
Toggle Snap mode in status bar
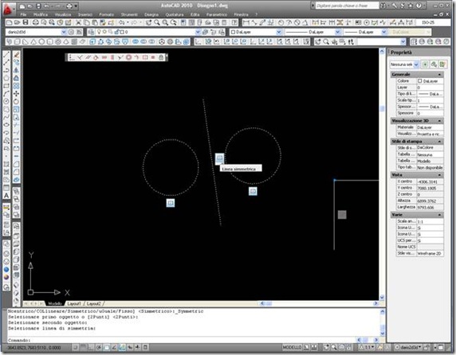76,347
